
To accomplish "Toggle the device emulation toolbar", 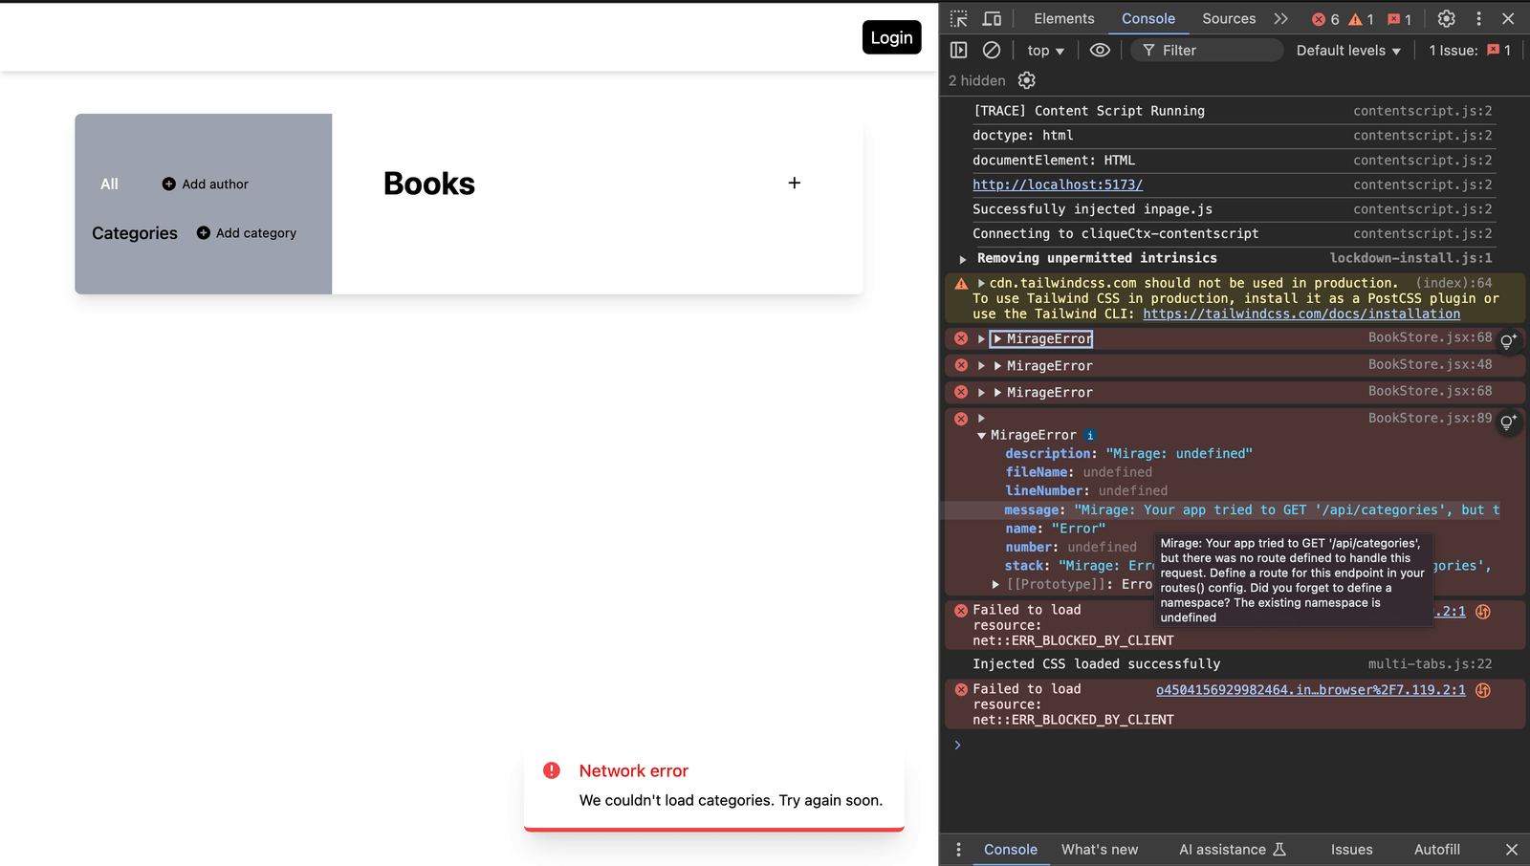I will (x=992, y=18).
